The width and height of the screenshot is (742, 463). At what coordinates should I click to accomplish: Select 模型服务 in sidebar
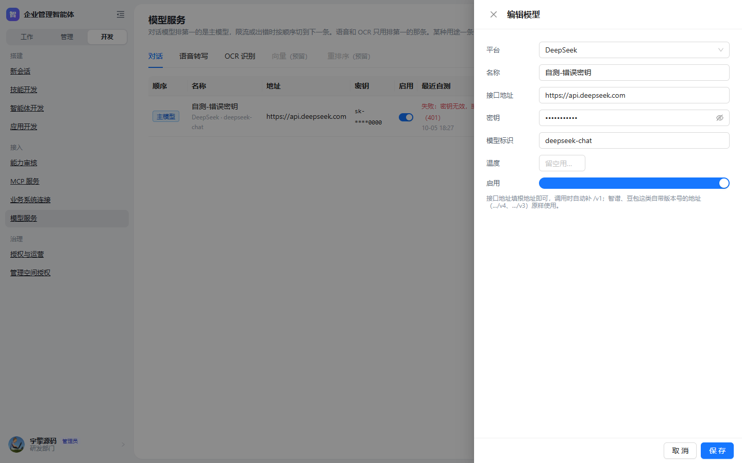tap(67, 219)
